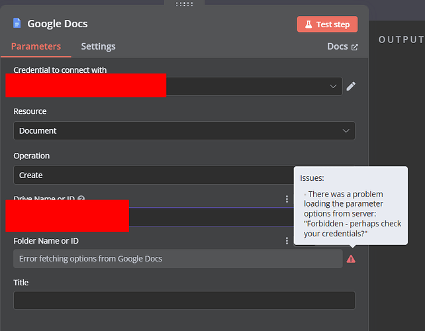Click the Test step button
The width and height of the screenshot is (425, 331).
[x=327, y=24]
